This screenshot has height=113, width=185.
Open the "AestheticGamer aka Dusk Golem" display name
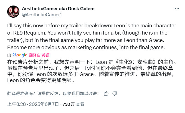pyautogui.click(x=58, y=9)
